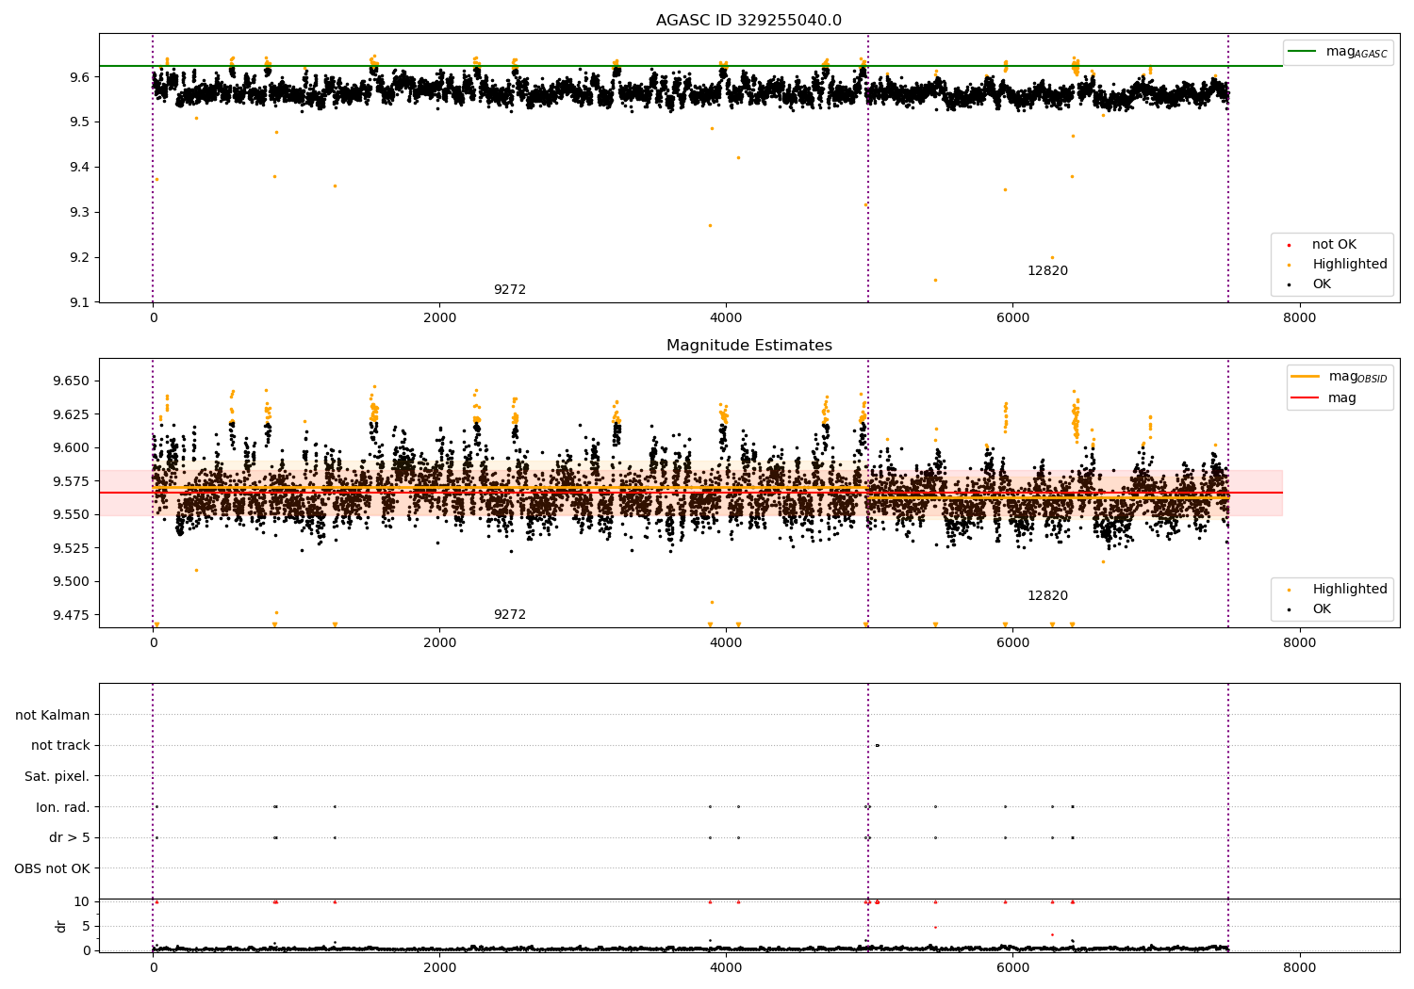
Task: Click the 9272 label in the middle plot
Action: pyautogui.click(x=510, y=615)
